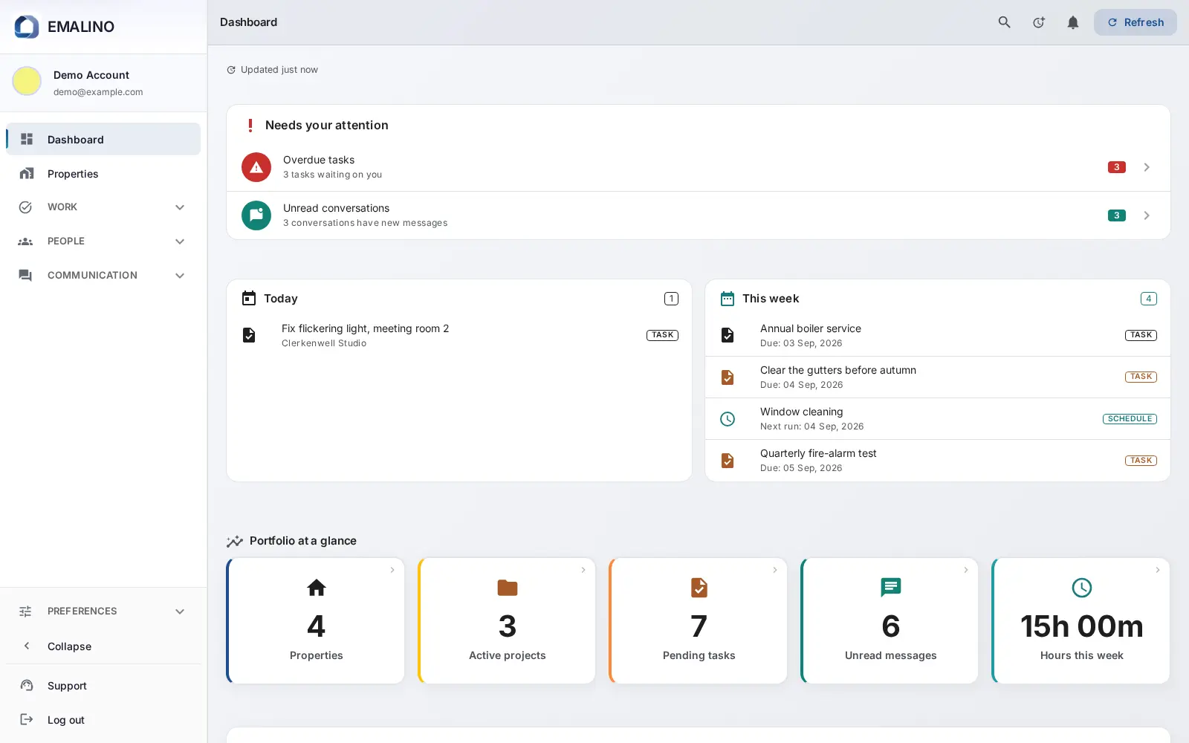The width and height of the screenshot is (1189, 743).
Task: Open the search magnifier icon
Action: point(1004,22)
